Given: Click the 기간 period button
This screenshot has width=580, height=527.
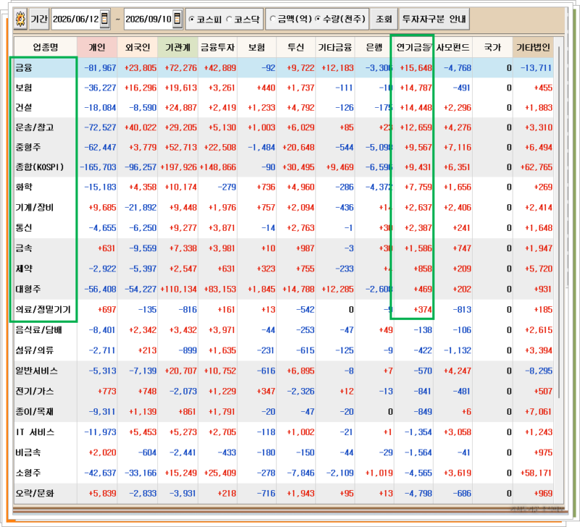Looking at the screenshot, I should (x=39, y=19).
